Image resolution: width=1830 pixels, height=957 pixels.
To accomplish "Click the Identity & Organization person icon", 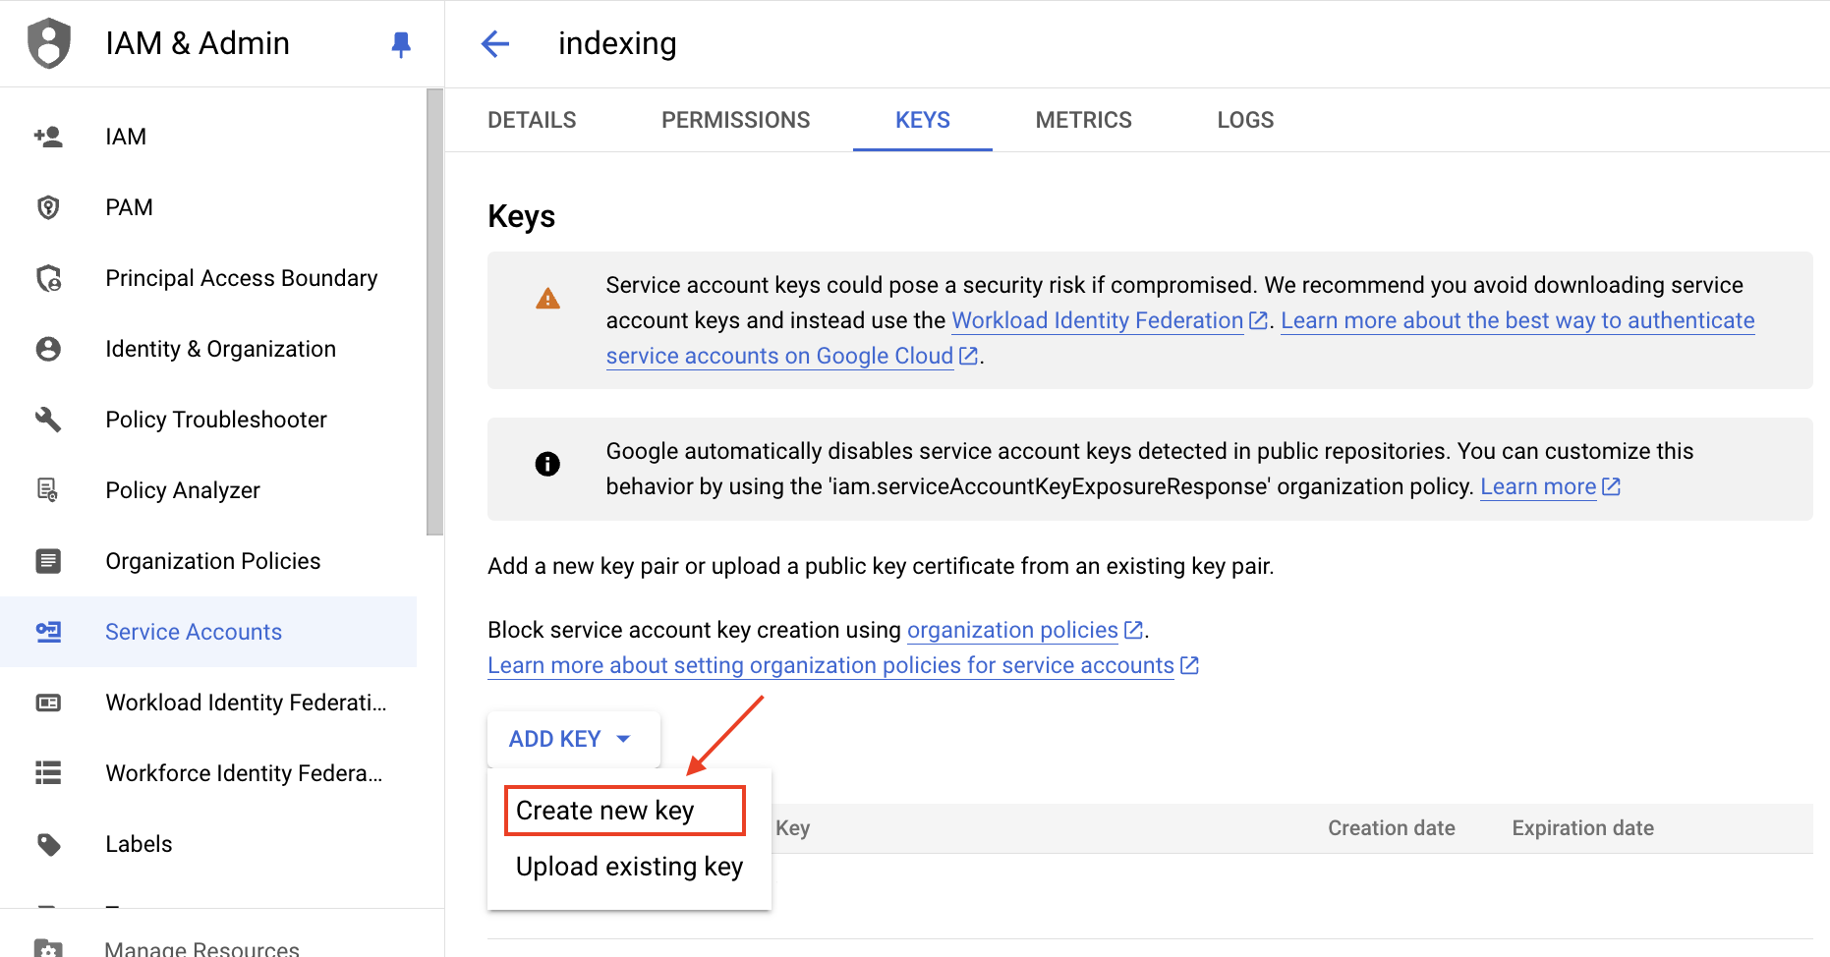I will [48, 349].
